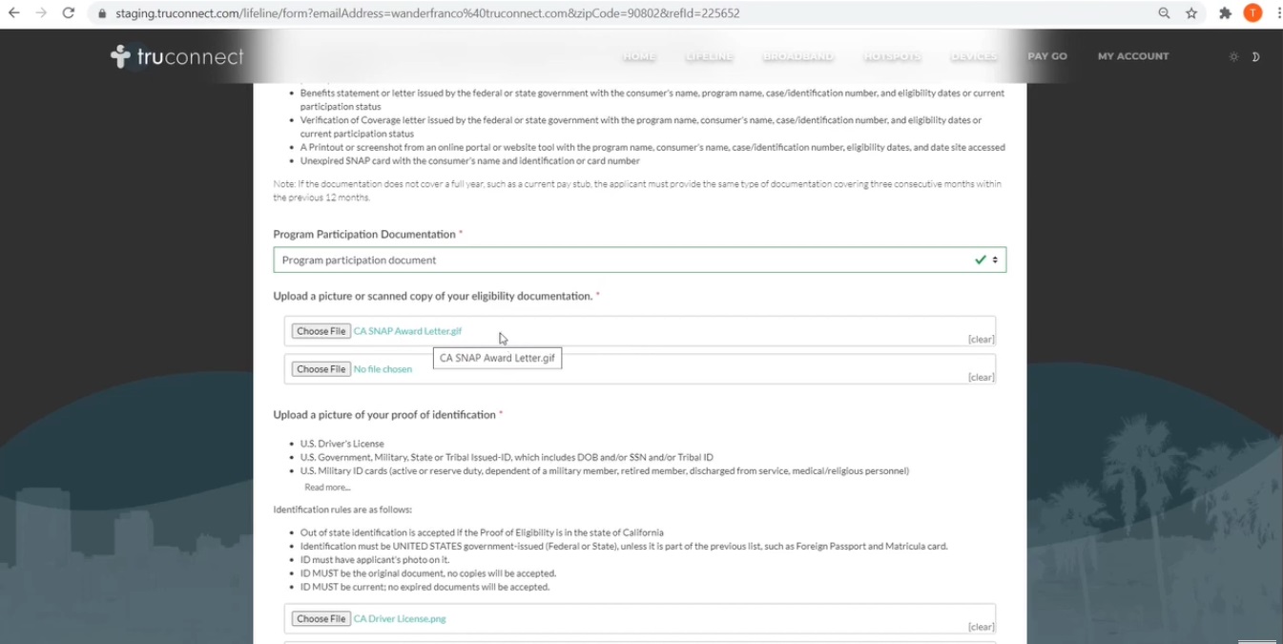Open the DEVICES nav item
1283x644 pixels.
pyautogui.click(x=974, y=56)
